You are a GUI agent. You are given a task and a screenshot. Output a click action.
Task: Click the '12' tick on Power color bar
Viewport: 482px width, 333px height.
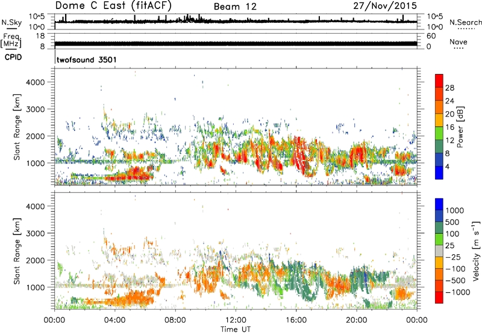click(449, 140)
